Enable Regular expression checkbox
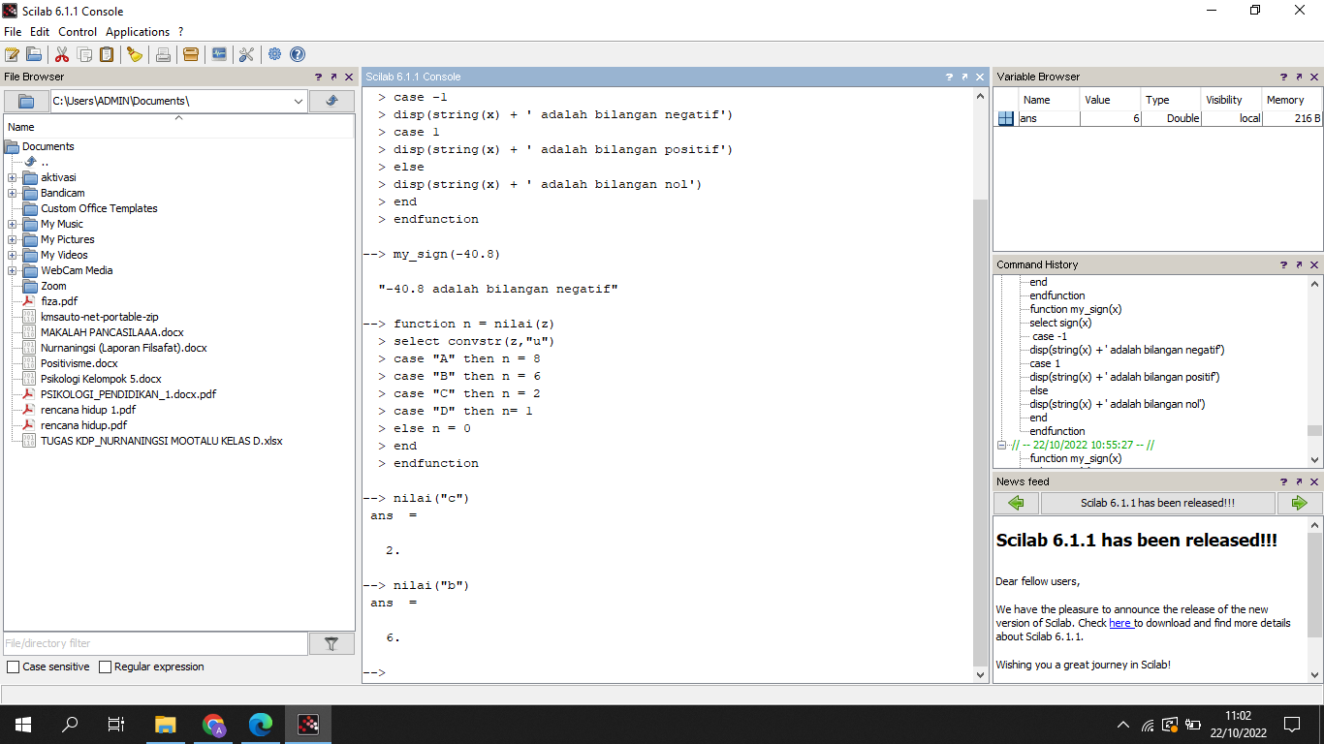This screenshot has height=744, width=1324. [105, 666]
